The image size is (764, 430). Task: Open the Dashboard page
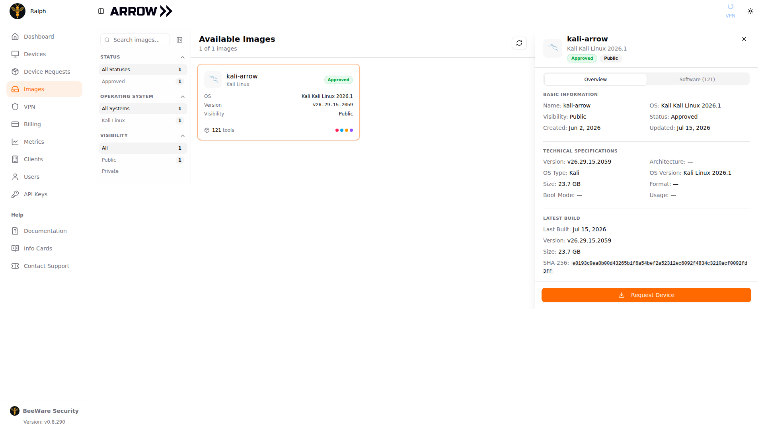click(x=44, y=37)
